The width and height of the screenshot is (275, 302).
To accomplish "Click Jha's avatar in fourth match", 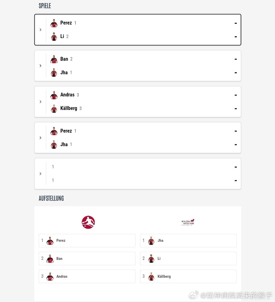I will [54, 145].
